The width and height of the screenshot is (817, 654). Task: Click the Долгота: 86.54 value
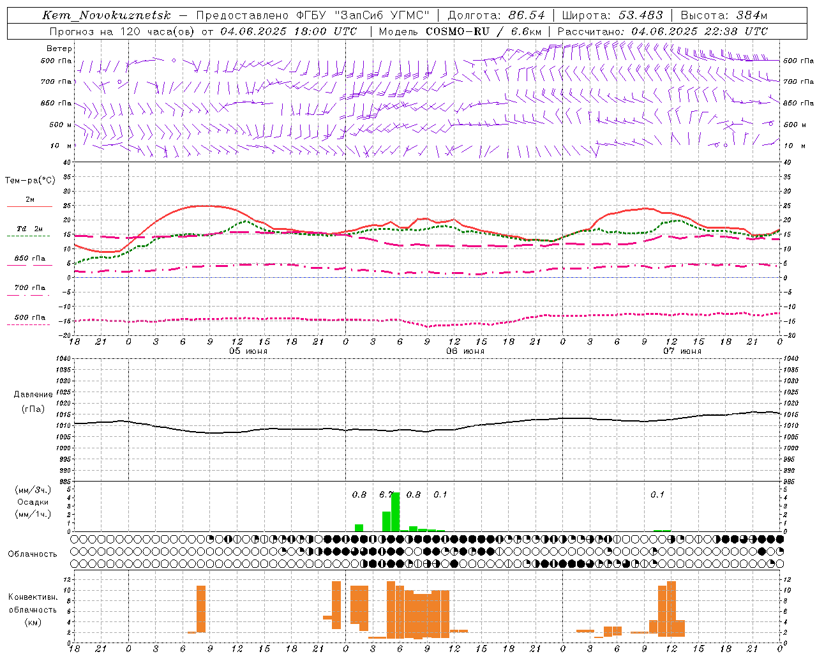[x=497, y=15]
